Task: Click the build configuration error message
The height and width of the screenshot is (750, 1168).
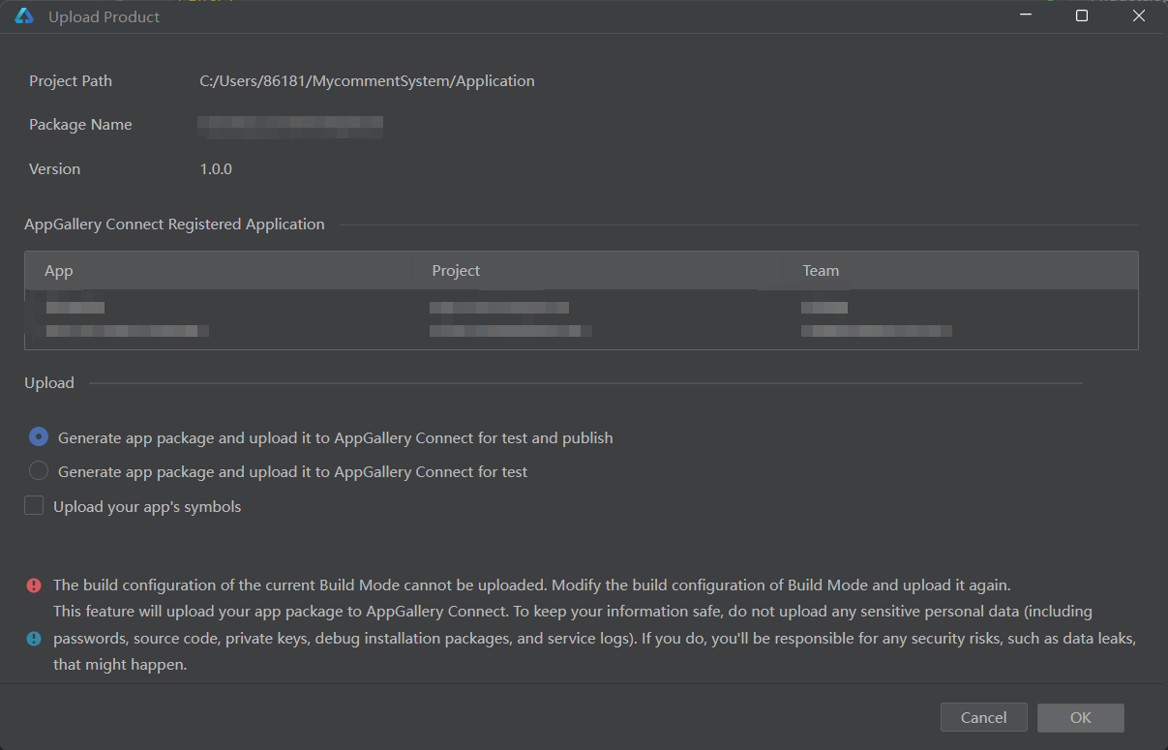Action: pyautogui.click(x=532, y=585)
